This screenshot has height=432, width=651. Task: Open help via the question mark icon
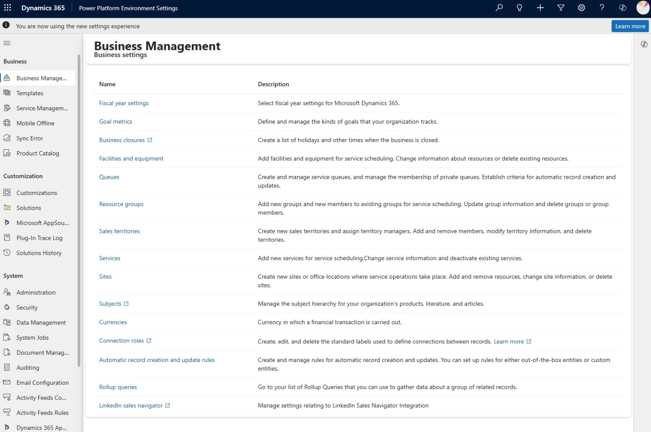tap(601, 8)
